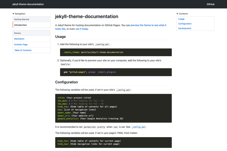The image size is (227, 151).
Task: Jump to Development in Contents
Action: coord(185,28)
